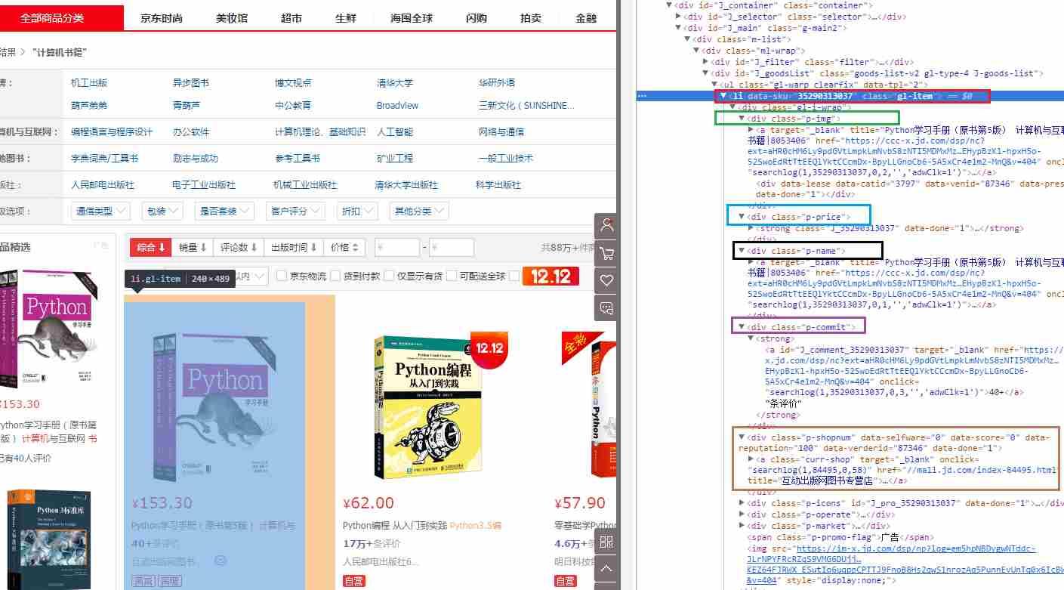Click the QR code sidebar icon
The height and width of the screenshot is (590, 1064).
tap(606, 542)
